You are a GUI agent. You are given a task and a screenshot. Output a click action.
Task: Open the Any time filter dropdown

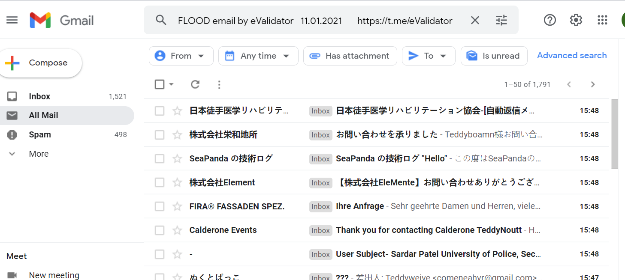[x=258, y=56]
